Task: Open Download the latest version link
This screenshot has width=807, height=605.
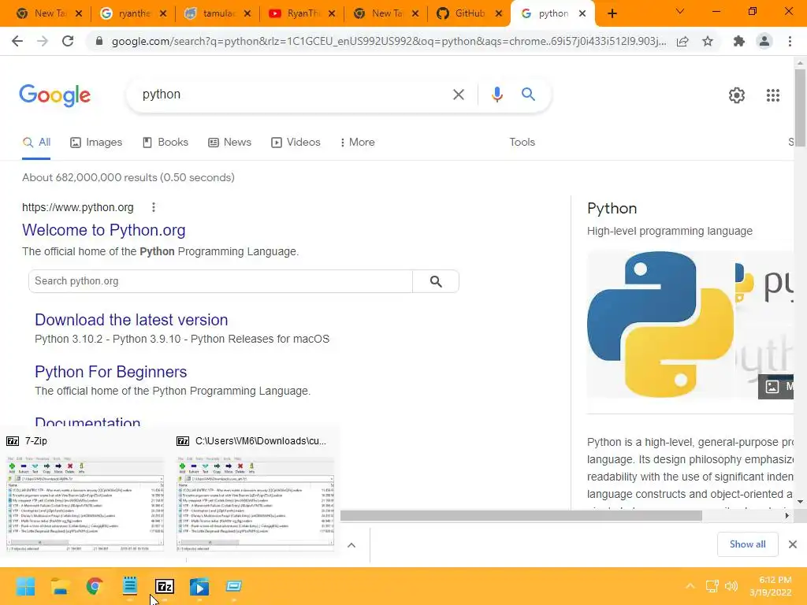Action: pos(132,320)
